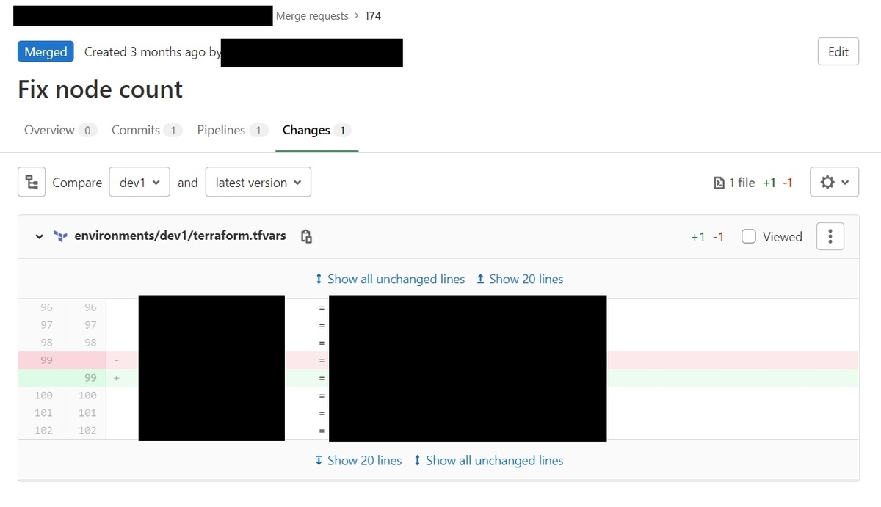Collapse the terraform.tfvars file diff
Image resolution: width=881 pixels, height=507 pixels.
39,237
